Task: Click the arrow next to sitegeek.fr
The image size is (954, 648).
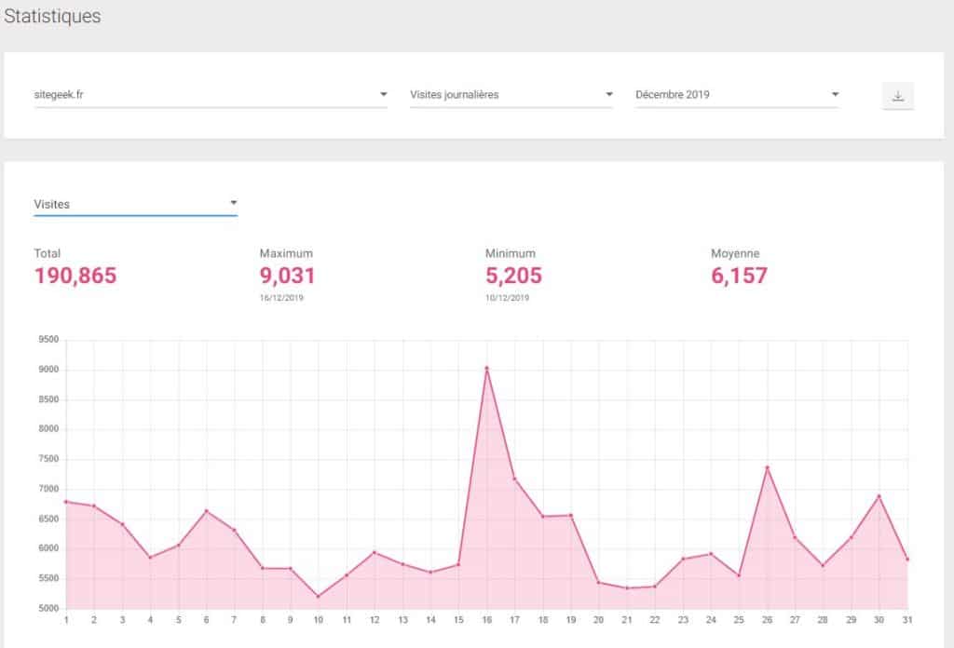Action: 384,93
